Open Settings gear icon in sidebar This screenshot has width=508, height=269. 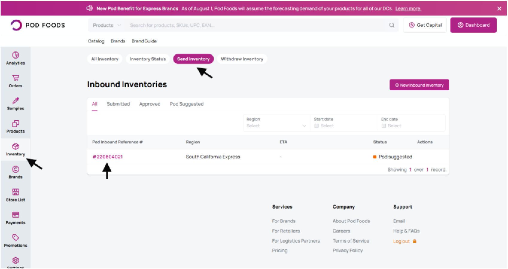pyautogui.click(x=16, y=261)
